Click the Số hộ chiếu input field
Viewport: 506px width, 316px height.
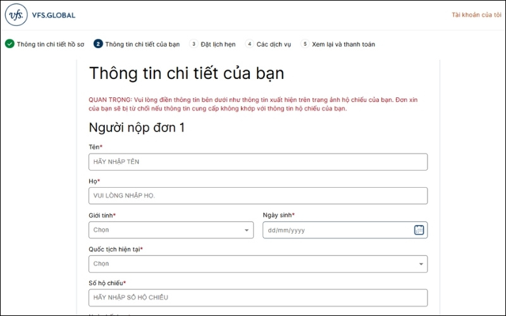(258, 298)
